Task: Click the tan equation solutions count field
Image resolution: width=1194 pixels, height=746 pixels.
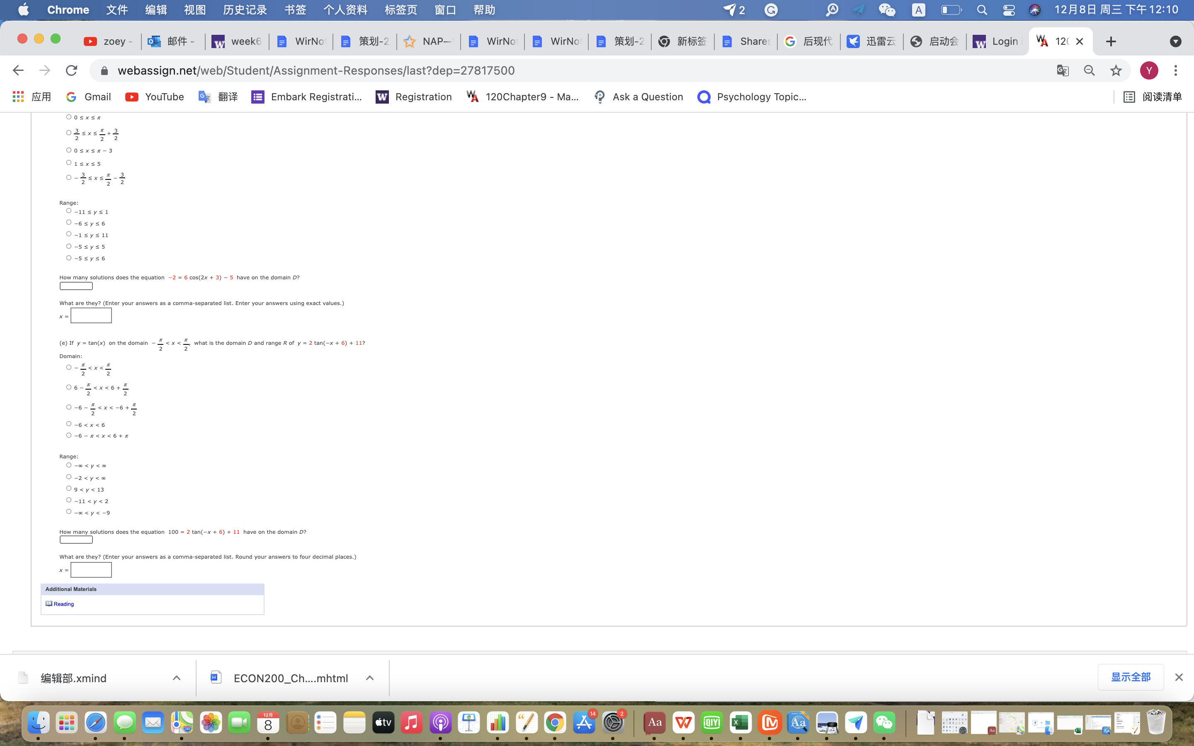Action: click(76, 540)
